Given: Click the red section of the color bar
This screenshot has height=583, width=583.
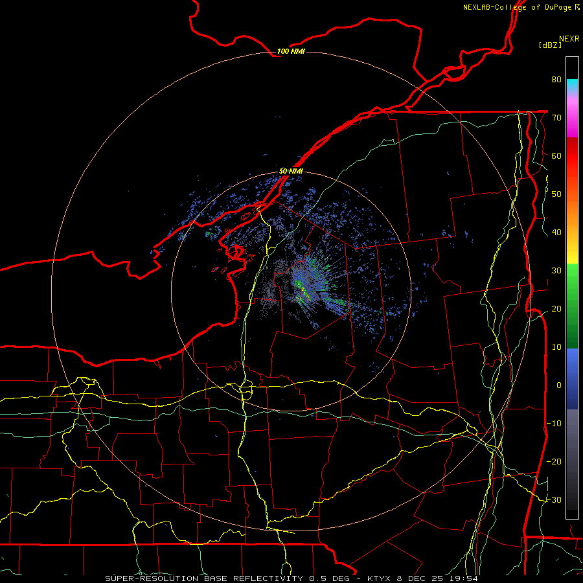Looking at the screenshot, I should 572,156.
